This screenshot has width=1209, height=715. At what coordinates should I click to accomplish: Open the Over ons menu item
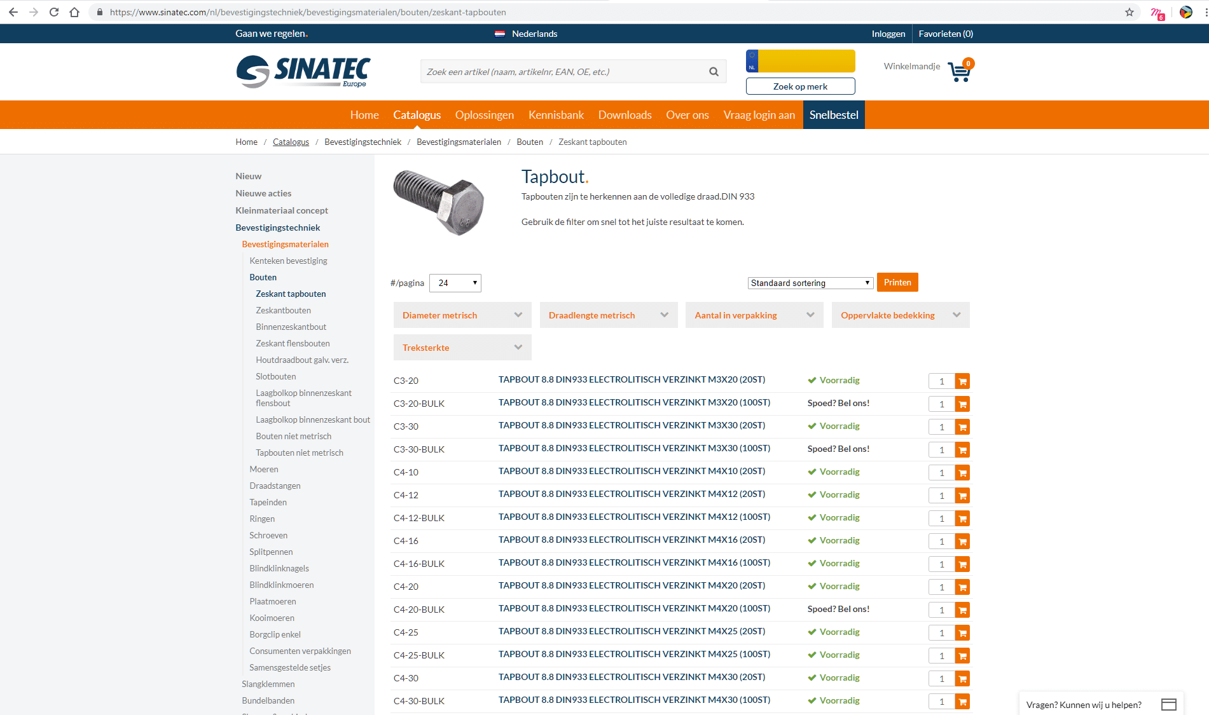click(x=687, y=115)
